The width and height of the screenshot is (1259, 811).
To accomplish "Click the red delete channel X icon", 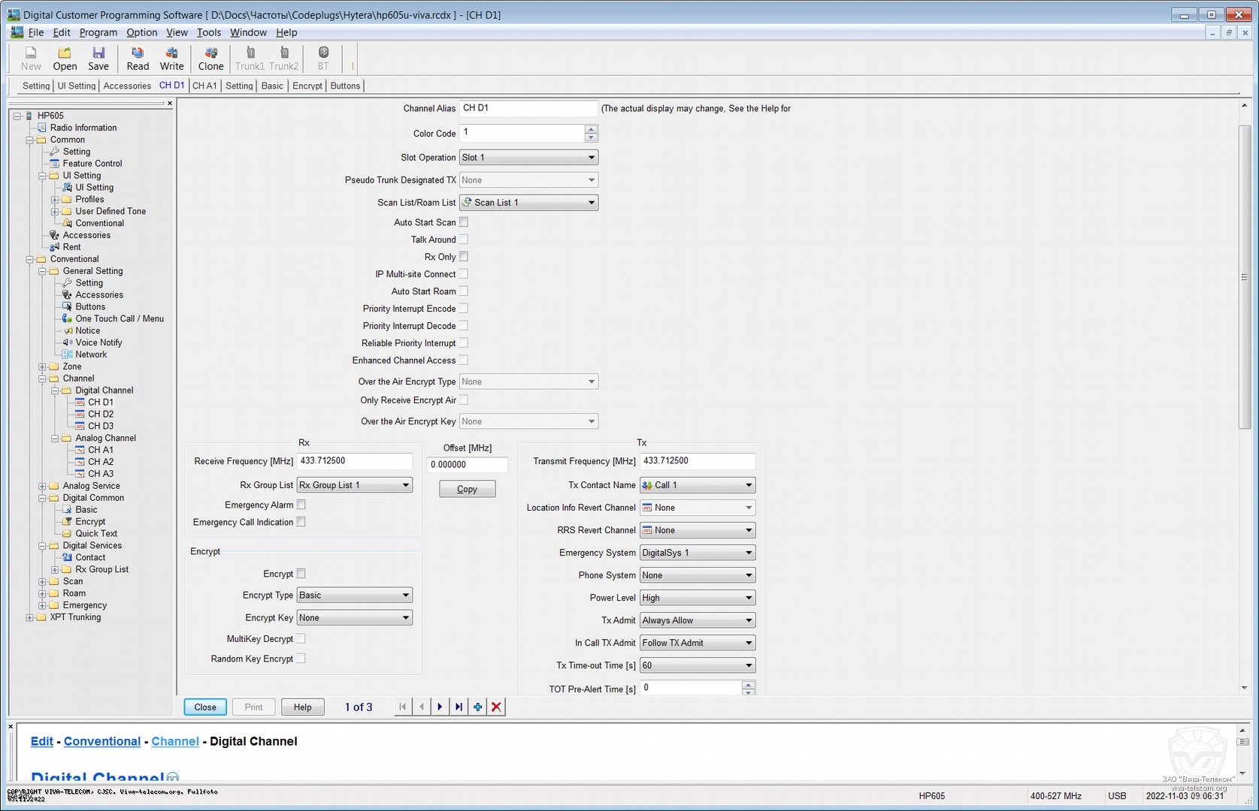I will (496, 707).
